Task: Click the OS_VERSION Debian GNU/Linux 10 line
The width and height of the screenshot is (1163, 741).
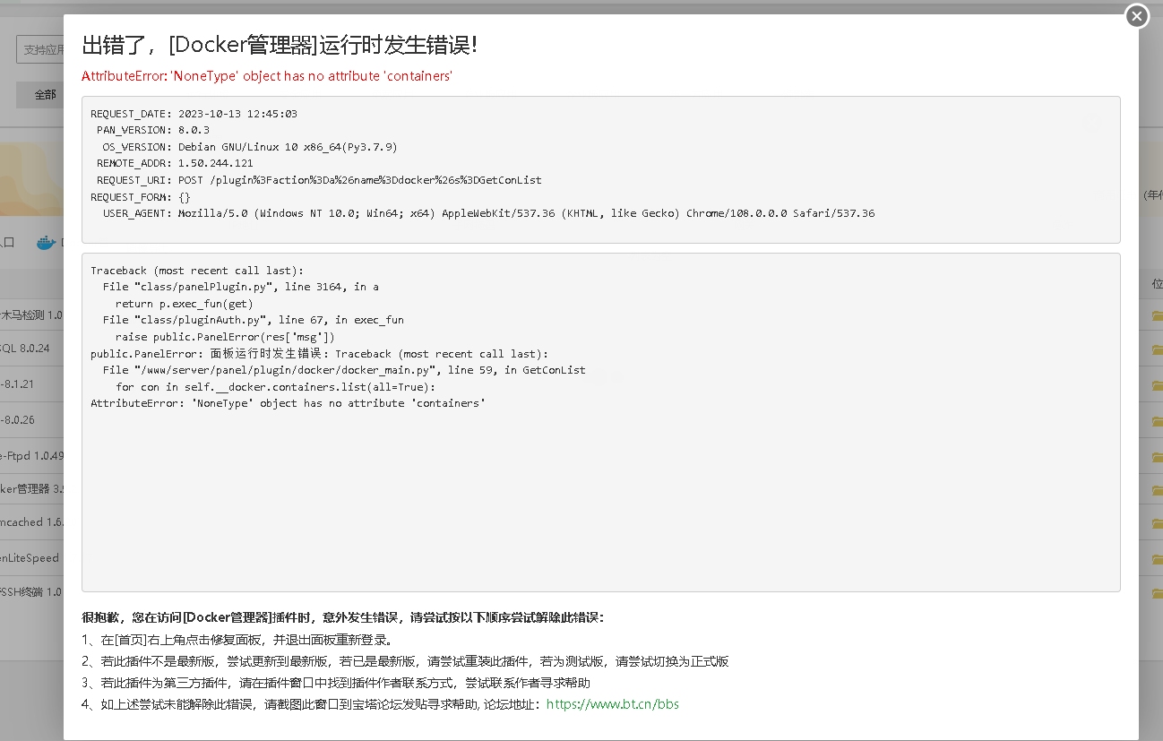Action: (250, 147)
